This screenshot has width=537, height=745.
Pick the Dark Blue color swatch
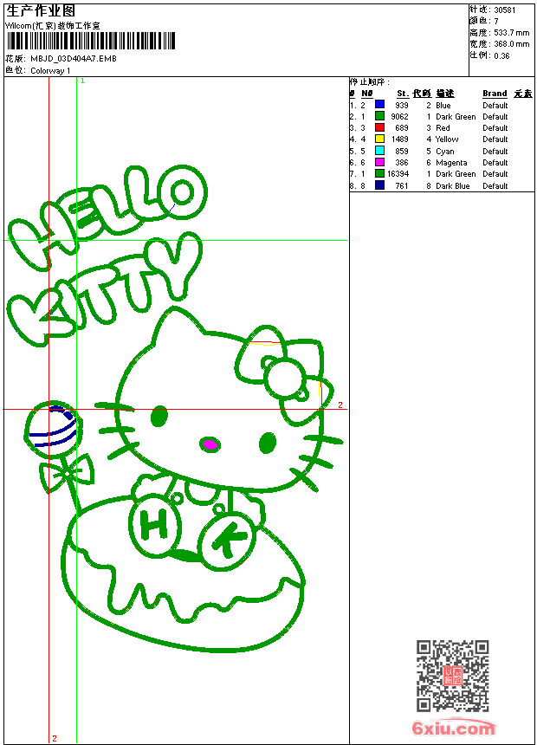click(379, 185)
